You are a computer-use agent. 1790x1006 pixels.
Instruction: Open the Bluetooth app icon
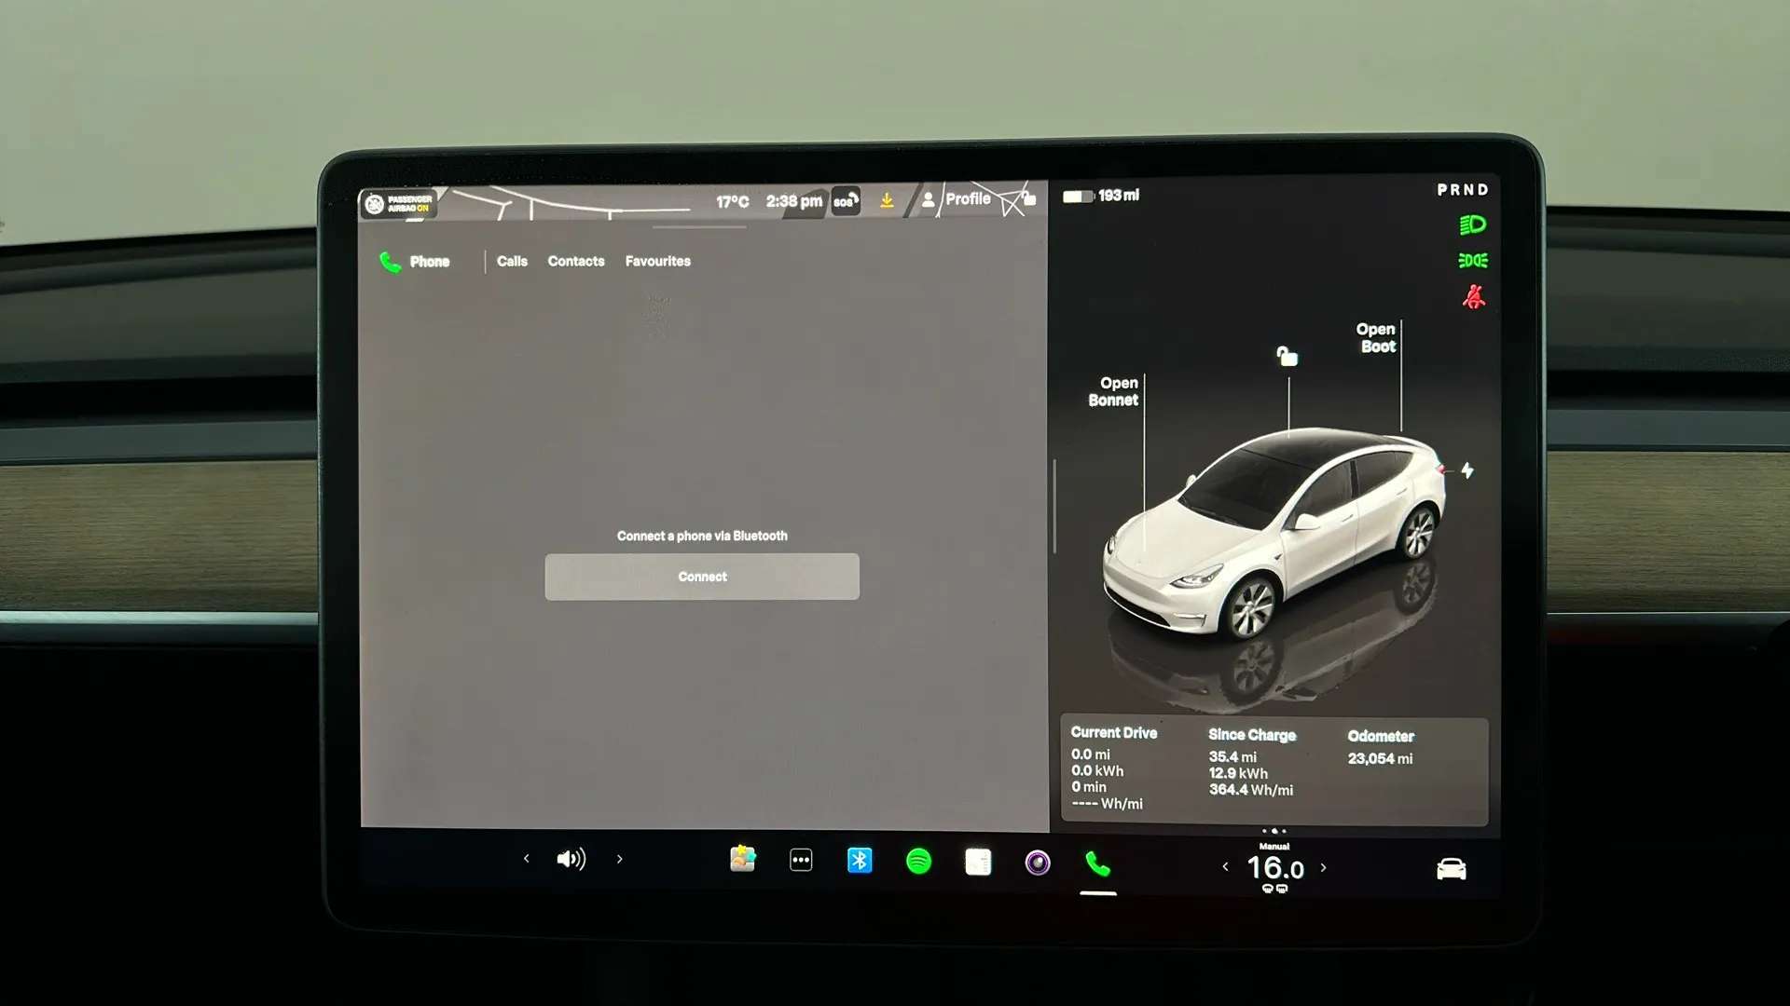point(860,860)
